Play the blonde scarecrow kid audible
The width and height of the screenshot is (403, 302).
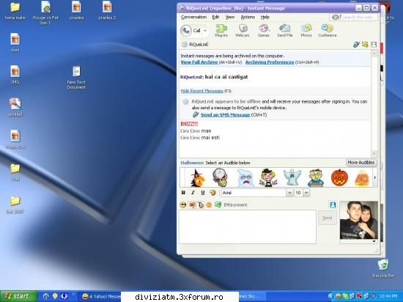point(268,177)
